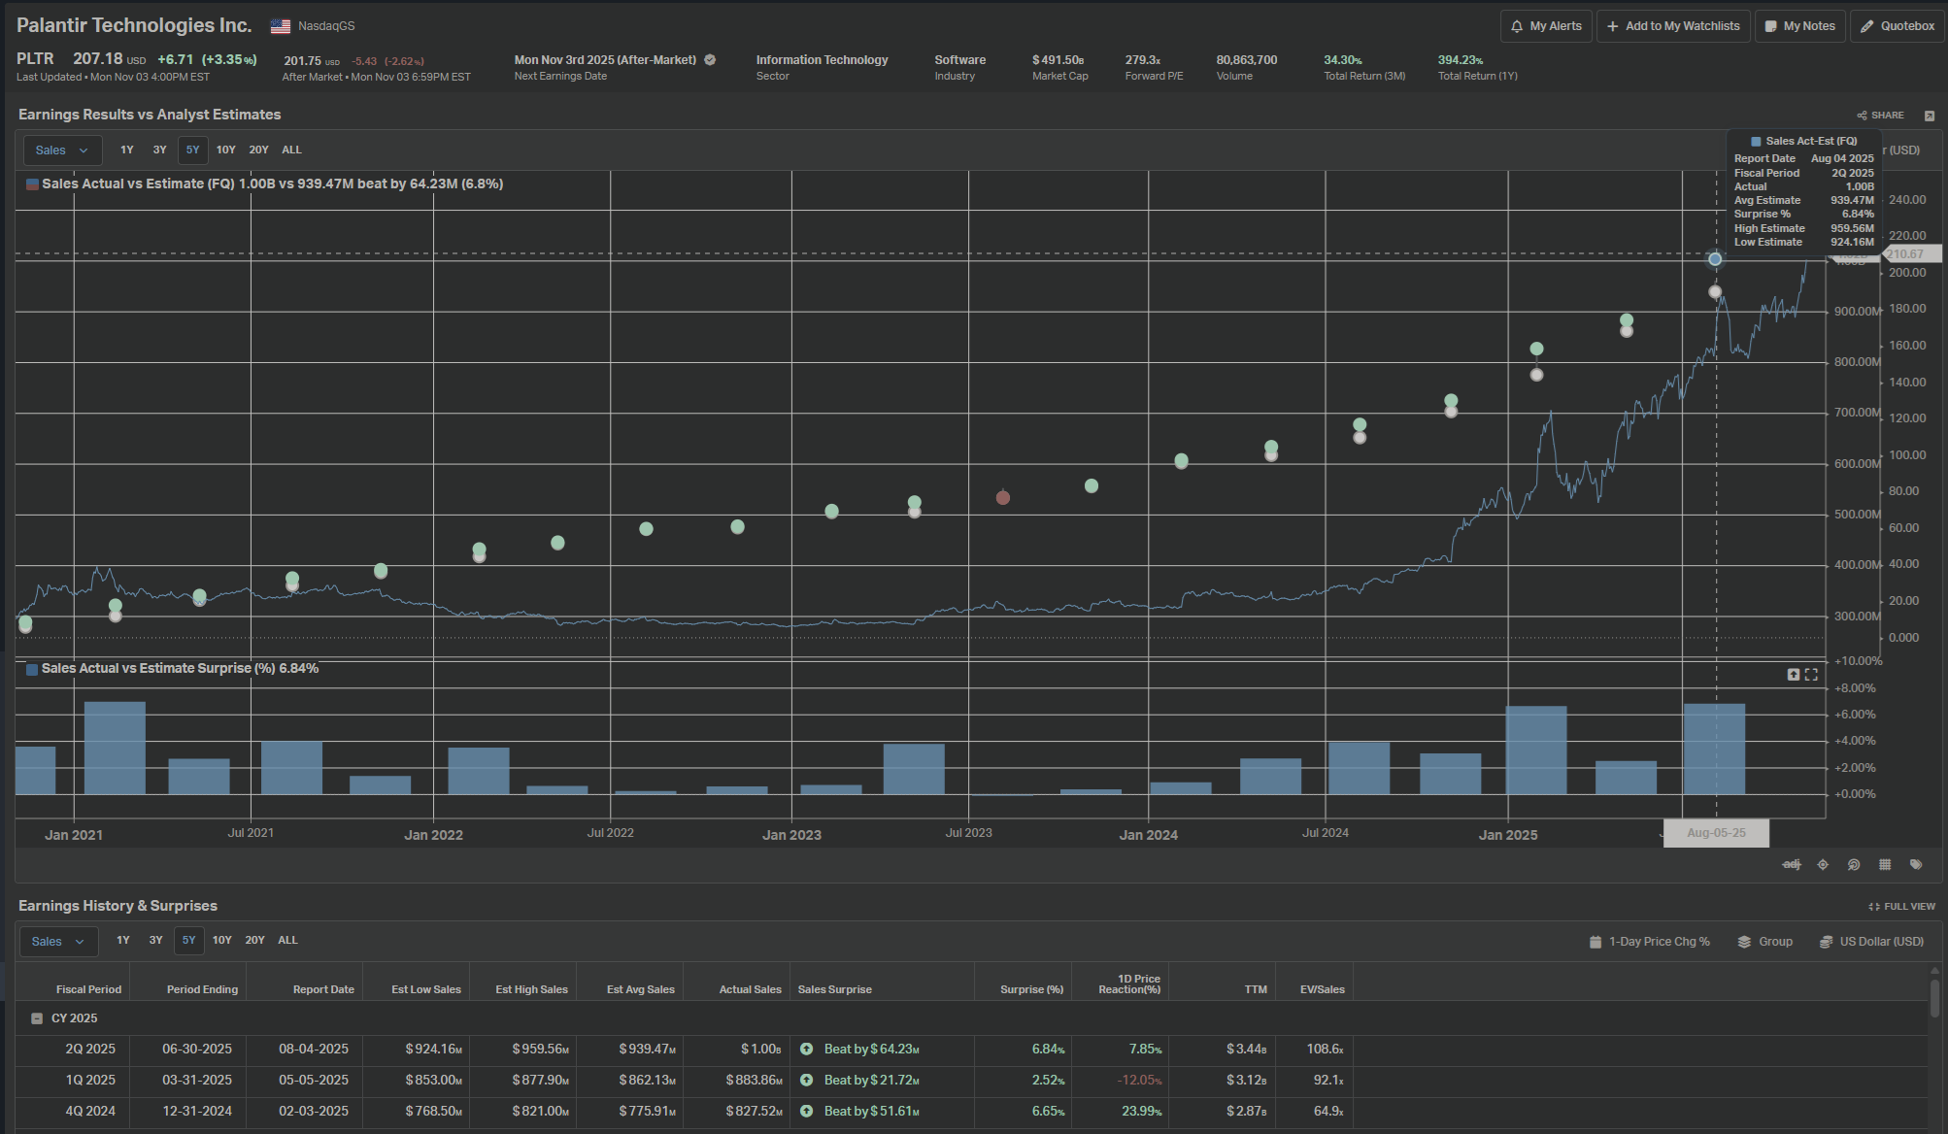Open the Sales dropdown in Earnings History

pos(57,942)
